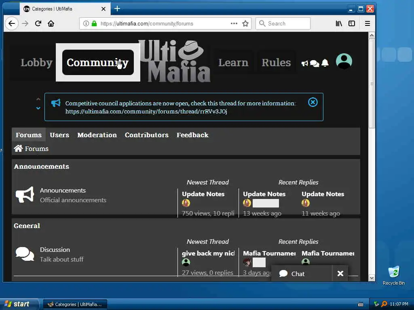
Task: Open the Firefox hamburger menu
Action: point(367,23)
